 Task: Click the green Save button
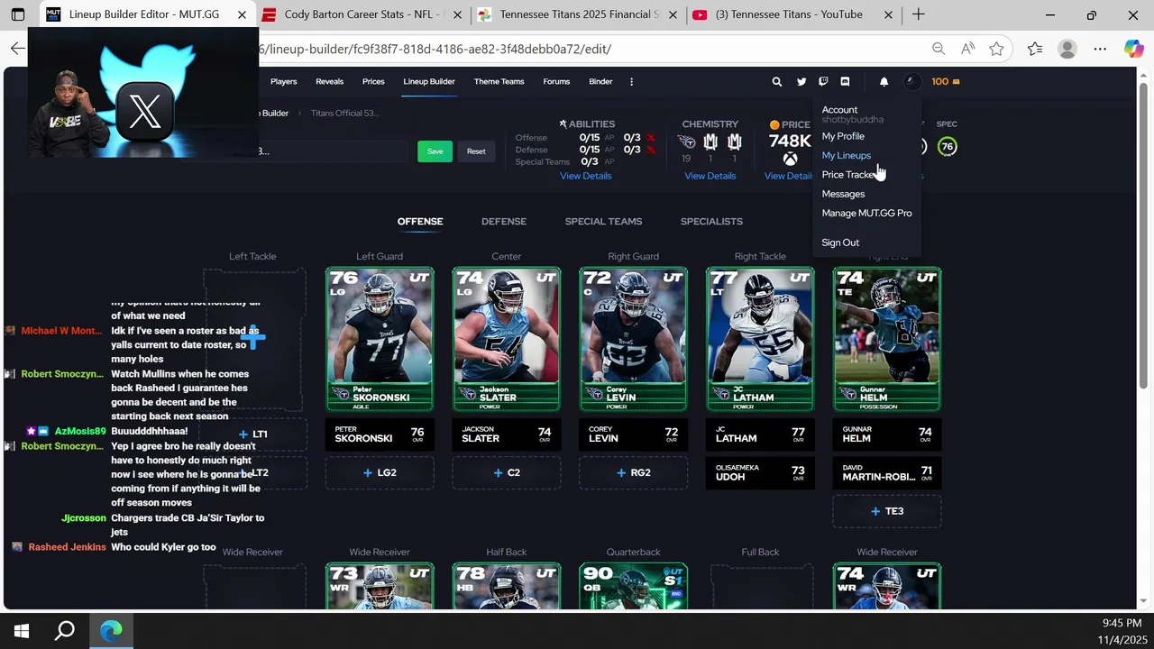tap(435, 151)
